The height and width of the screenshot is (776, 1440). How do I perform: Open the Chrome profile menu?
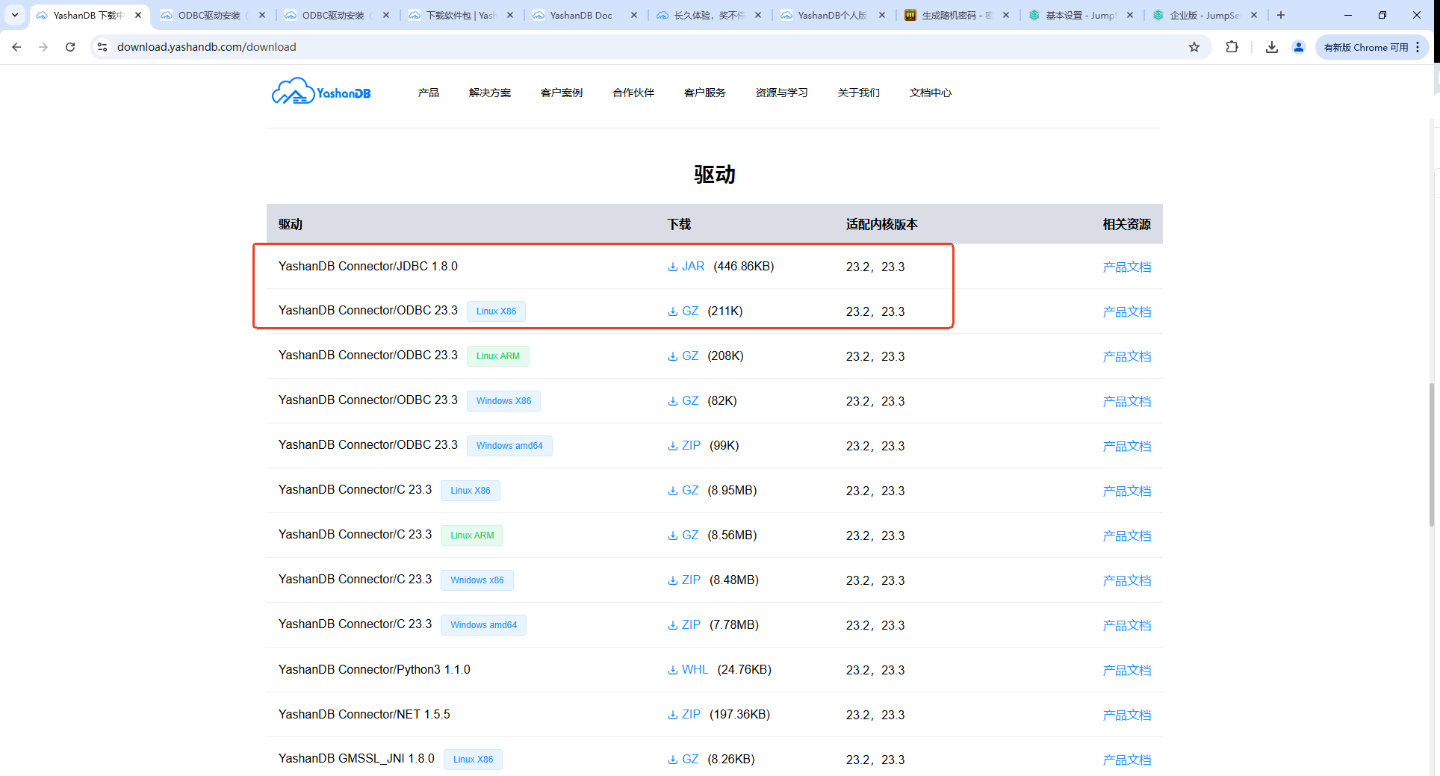coord(1299,47)
